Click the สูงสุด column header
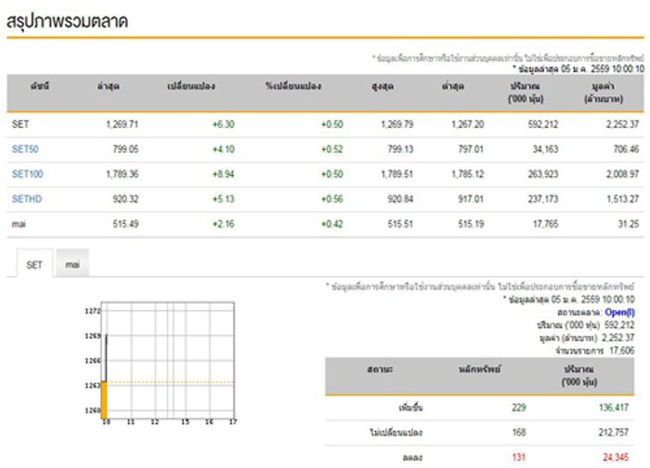This screenshot has width=650, height=468. 383,87
